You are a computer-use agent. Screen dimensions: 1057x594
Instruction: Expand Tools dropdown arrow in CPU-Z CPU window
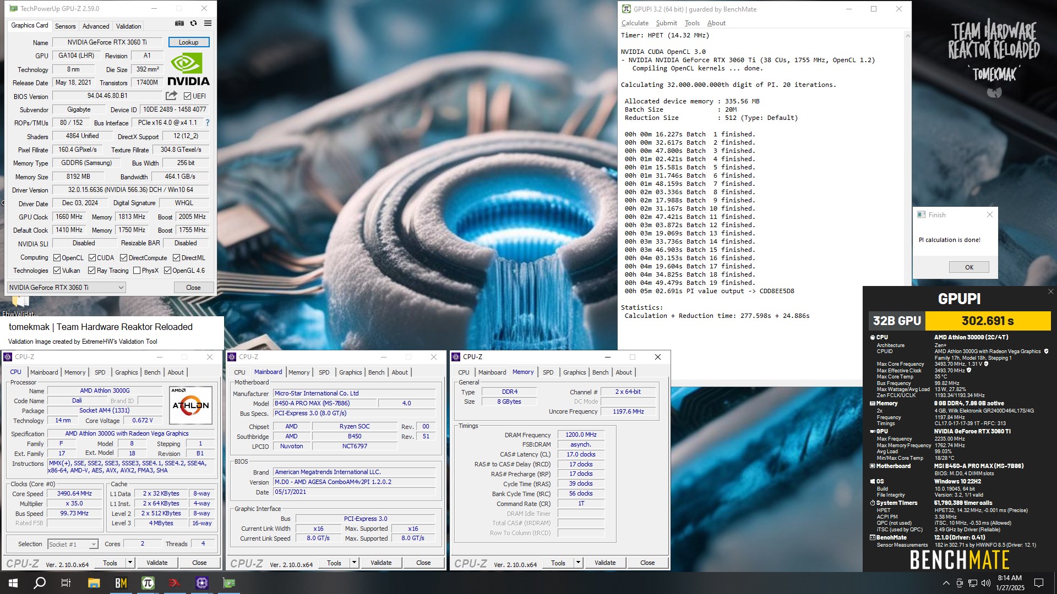[130, 563]
